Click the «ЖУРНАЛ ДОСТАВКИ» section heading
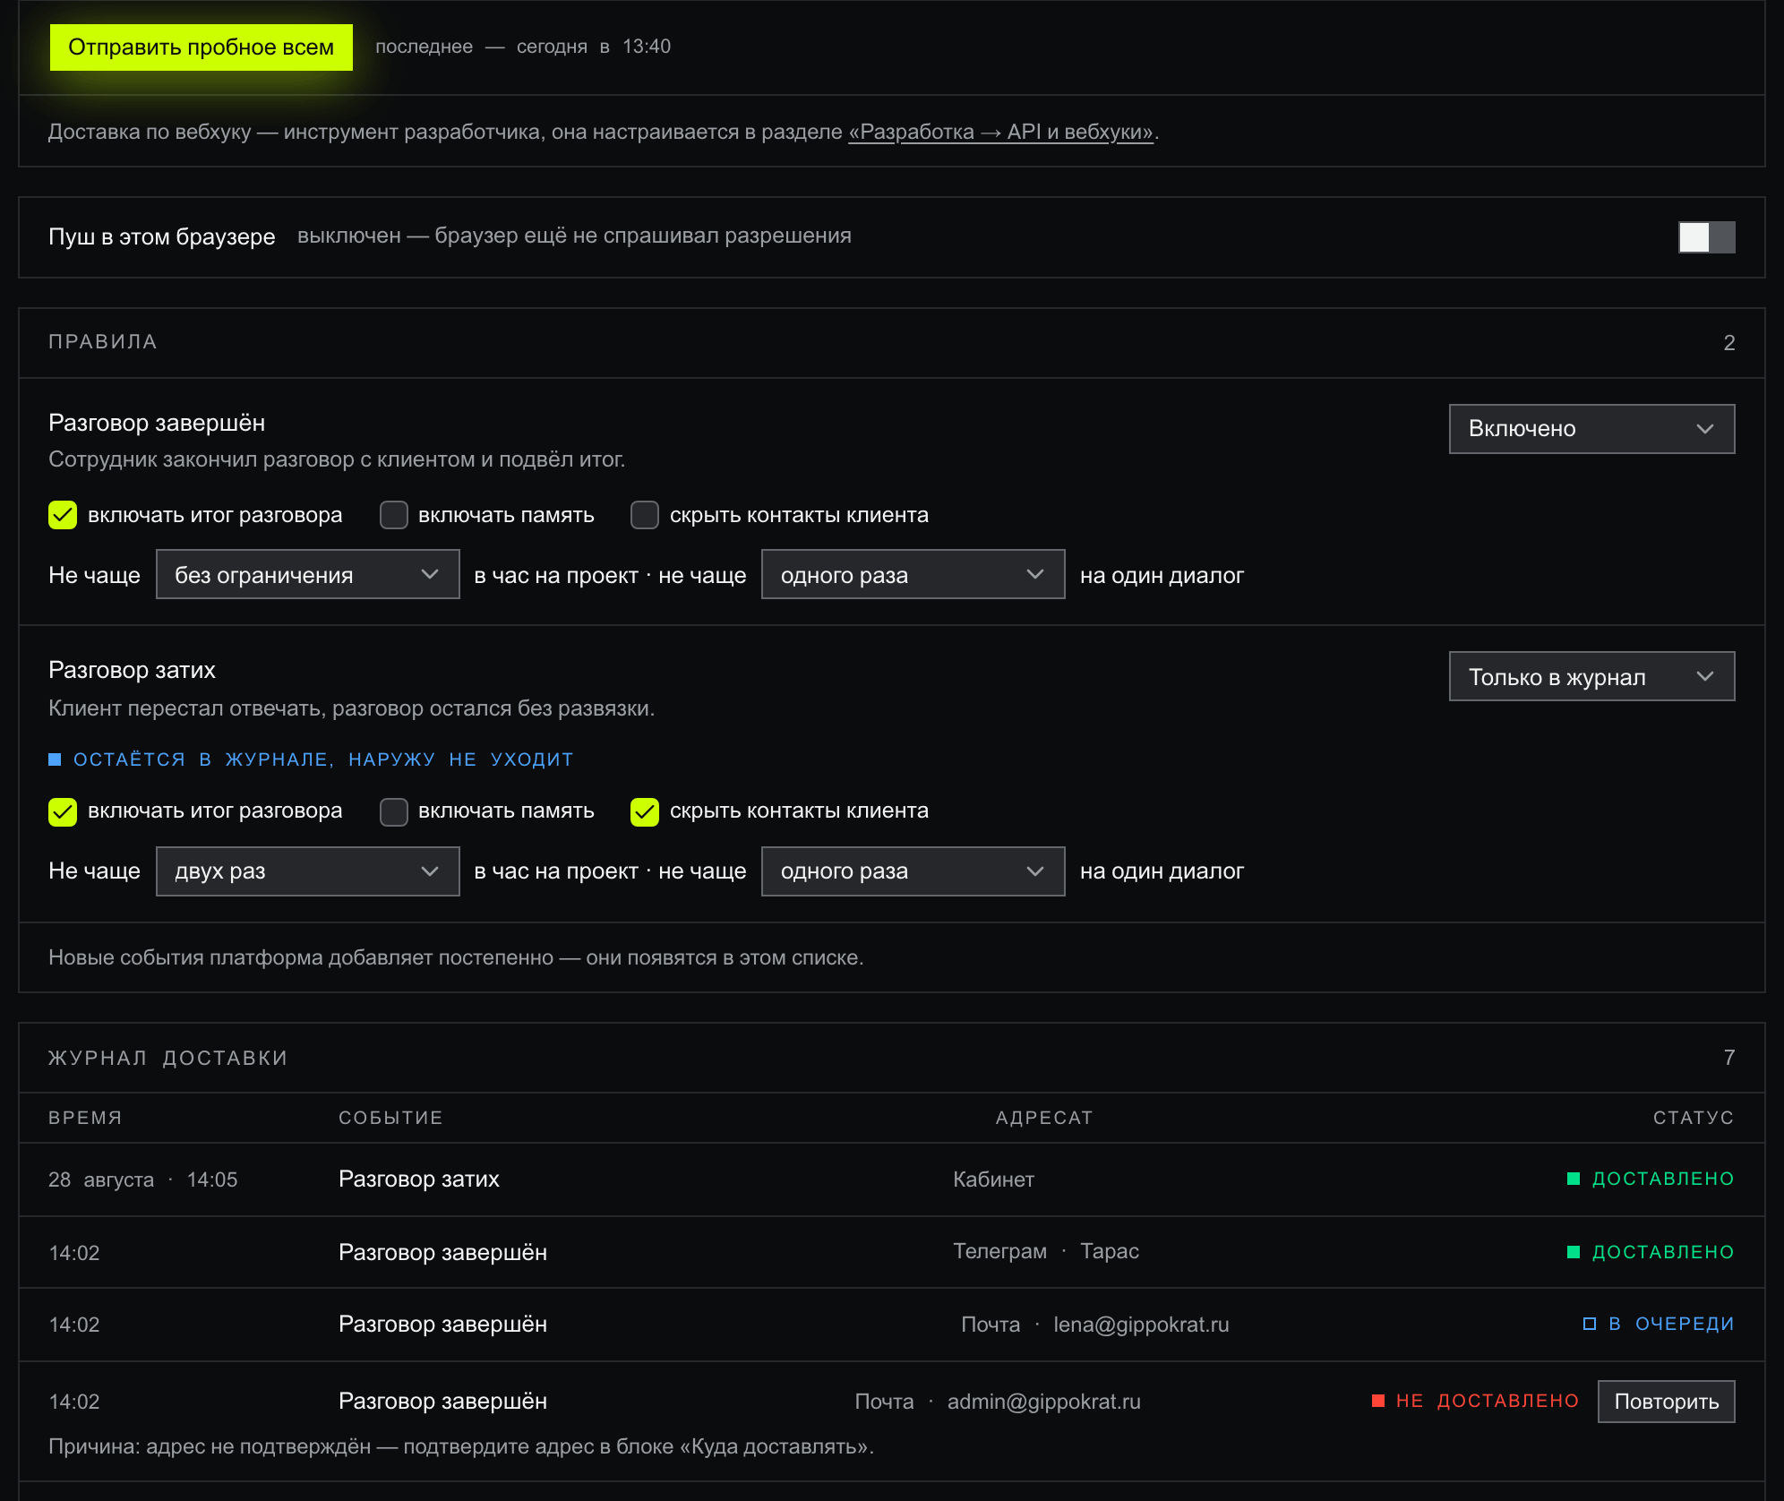 pyautogui.click(x=168, y=1058)
